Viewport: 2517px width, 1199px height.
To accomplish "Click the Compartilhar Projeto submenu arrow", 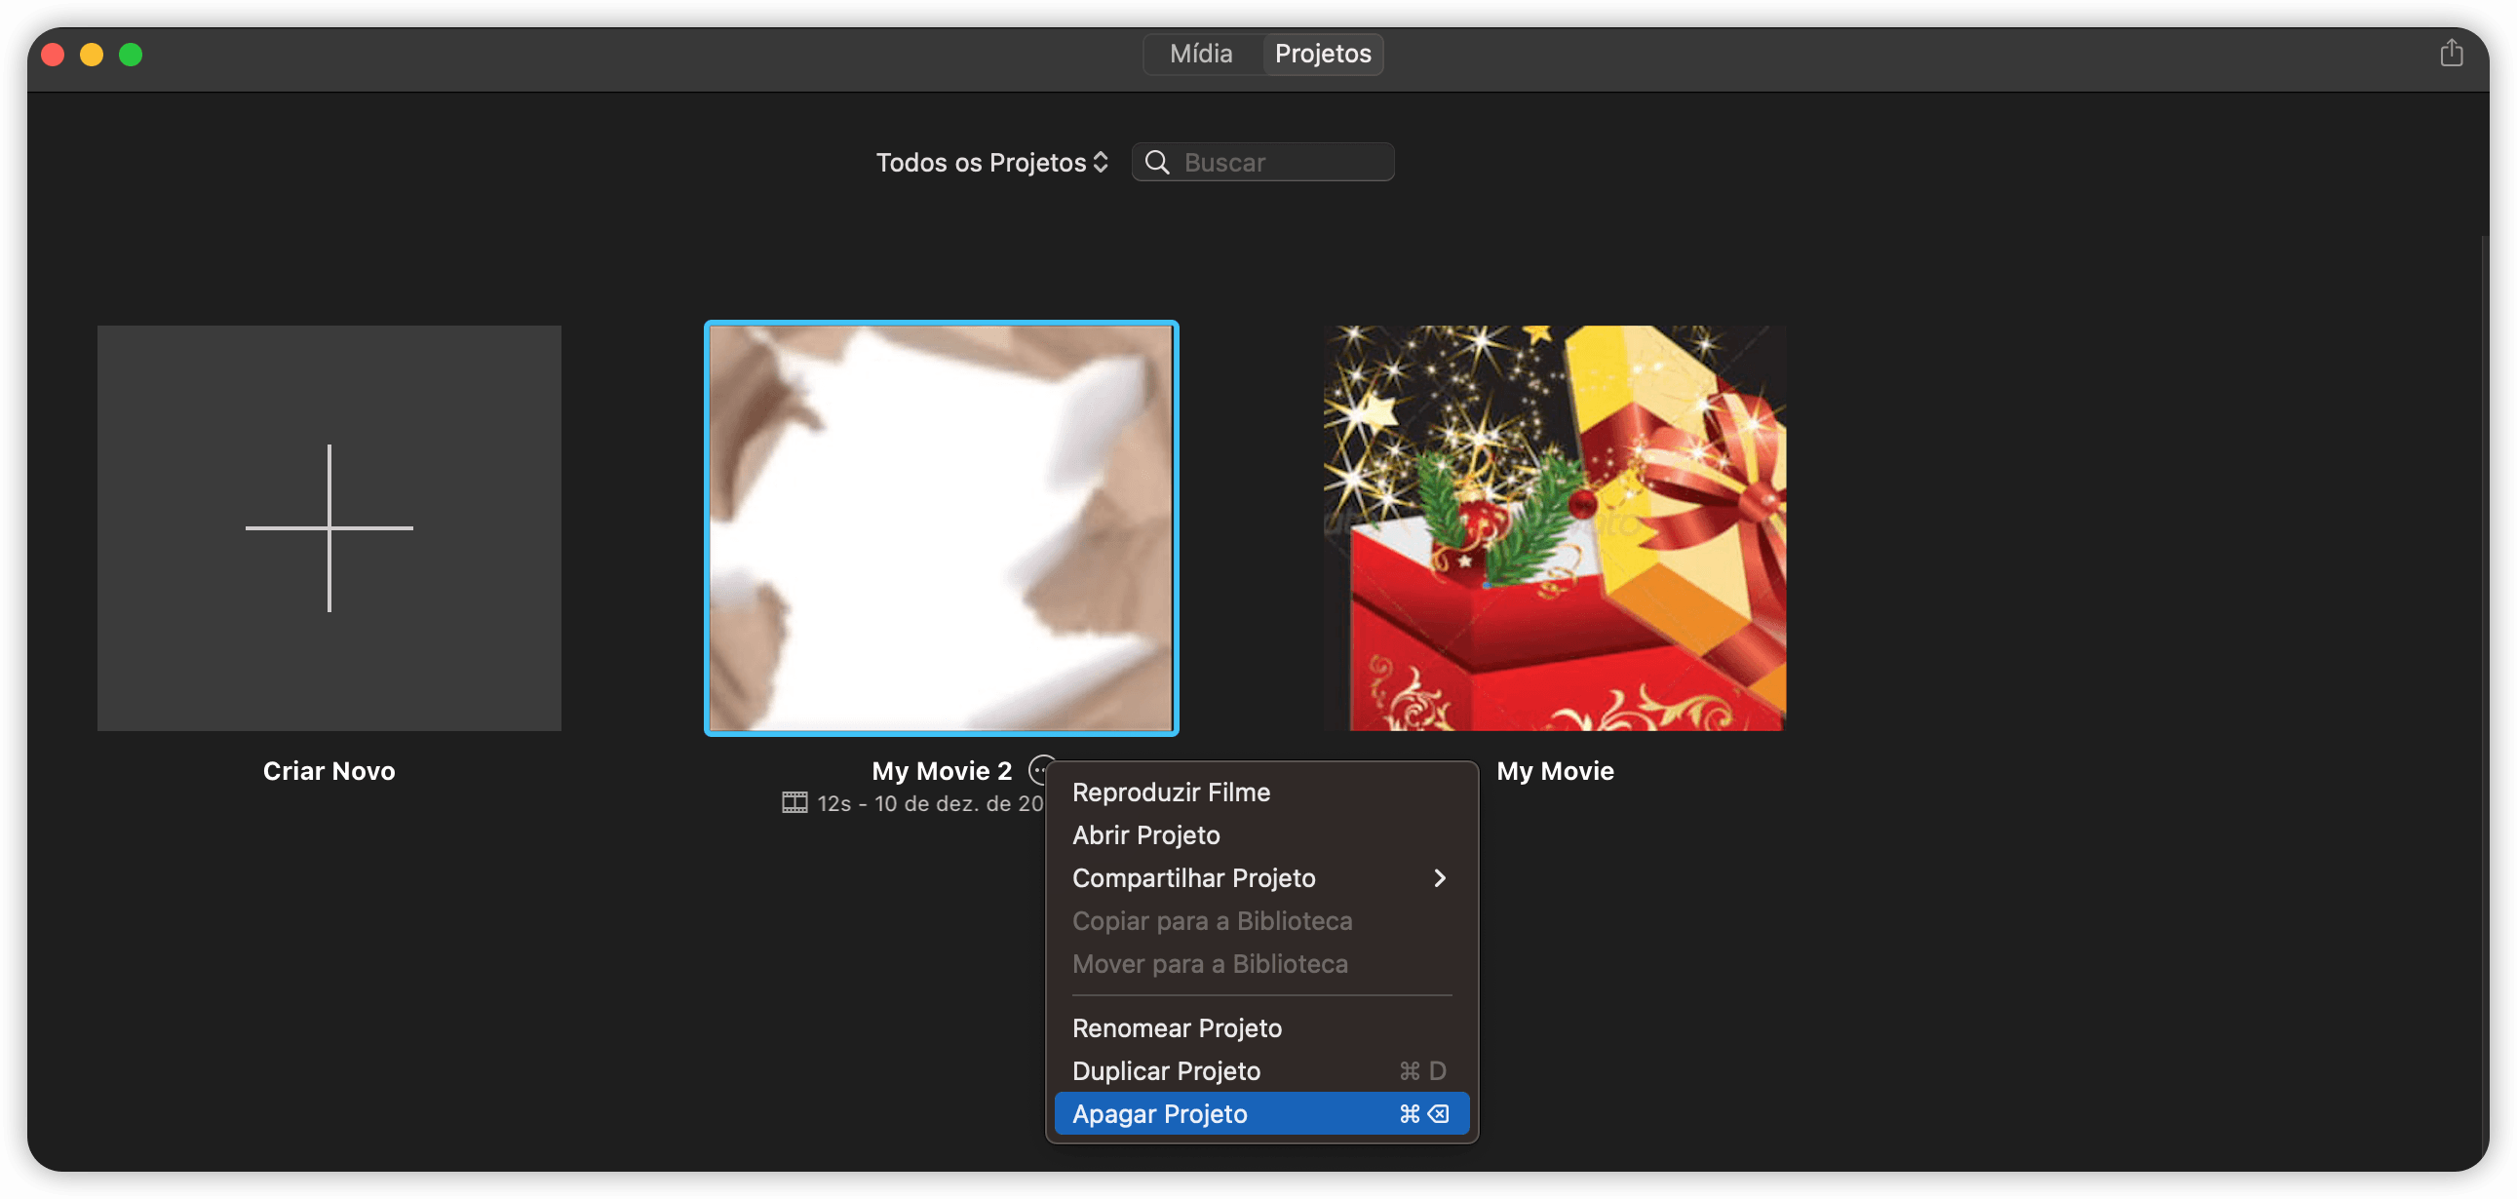I will coord(1438,877).
